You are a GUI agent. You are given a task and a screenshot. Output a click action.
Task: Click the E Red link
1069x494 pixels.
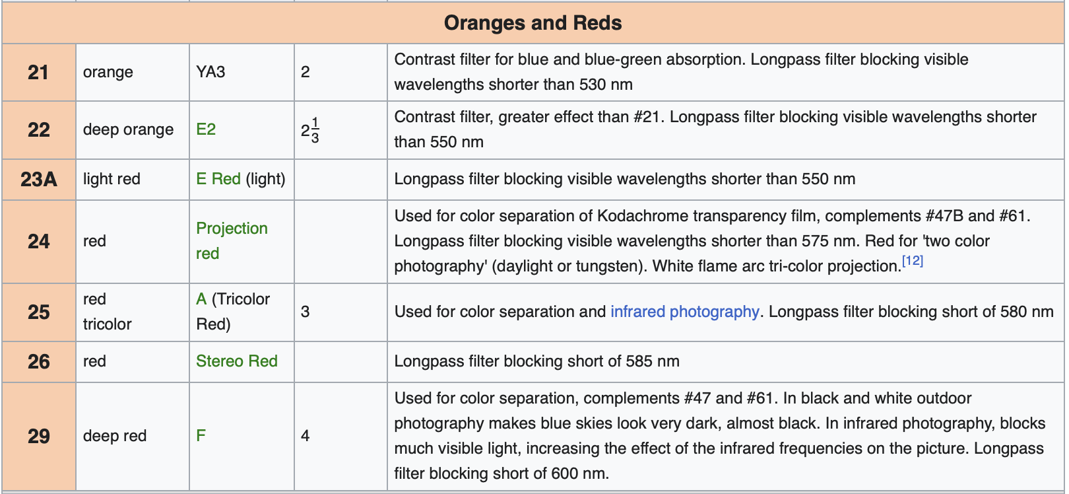[218, 179]
